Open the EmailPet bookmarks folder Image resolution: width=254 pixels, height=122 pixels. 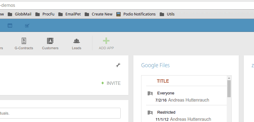(x=69, y=14)
